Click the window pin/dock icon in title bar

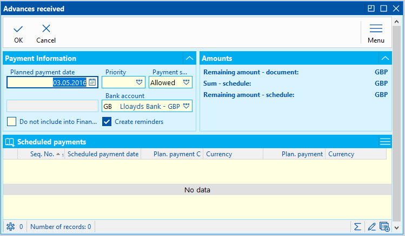pos(371,9)
